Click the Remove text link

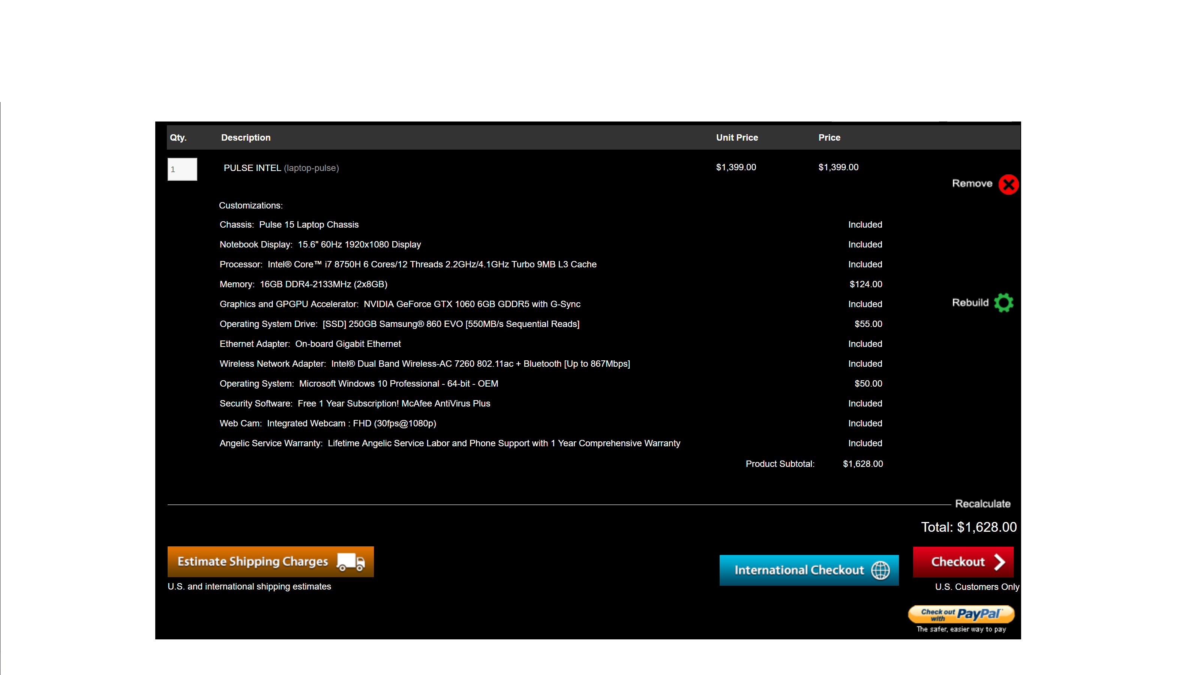972,183
